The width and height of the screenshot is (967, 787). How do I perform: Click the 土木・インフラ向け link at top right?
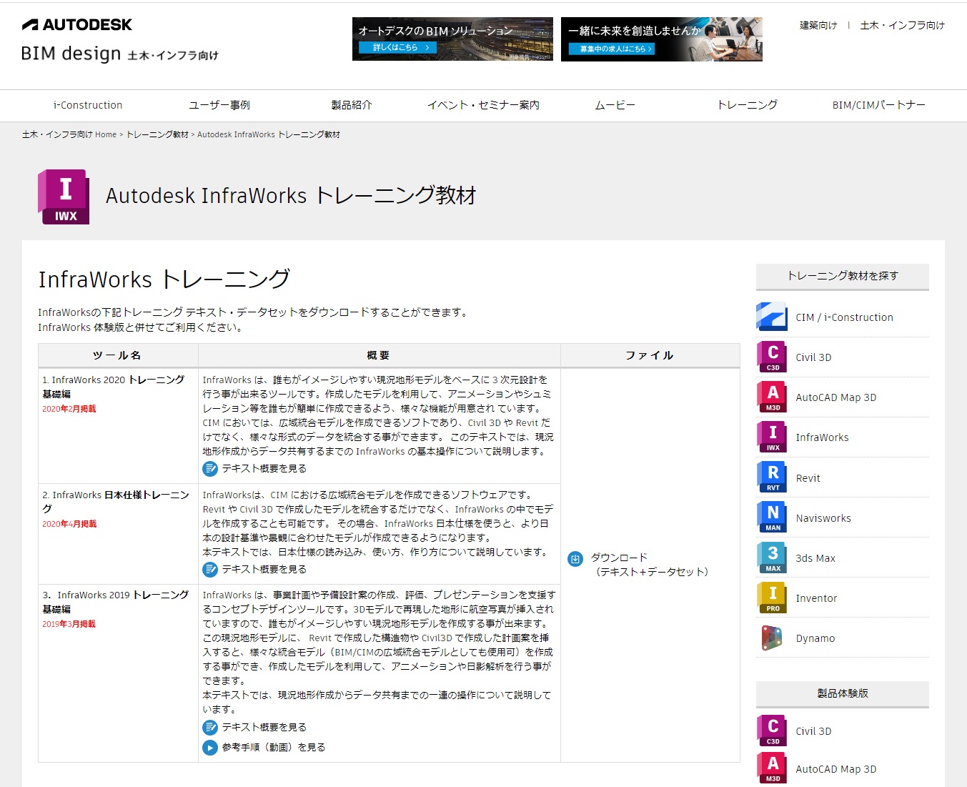902,25
